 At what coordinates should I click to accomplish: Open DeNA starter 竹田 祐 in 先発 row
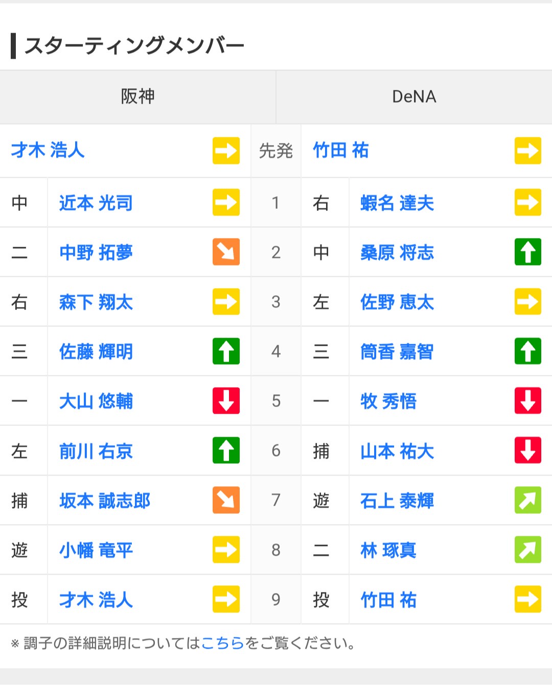pyautogui.click(x=340, y=151)
